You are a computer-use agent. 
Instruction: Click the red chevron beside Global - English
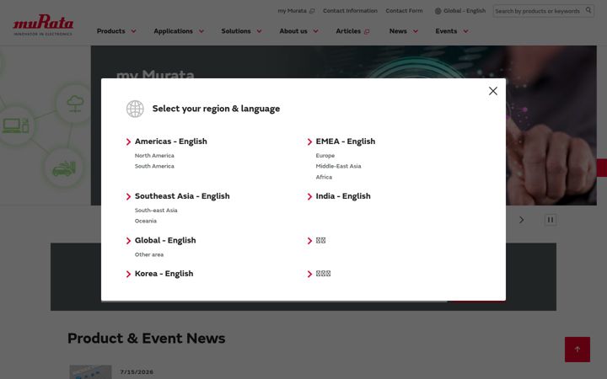[x=128, y=241]
